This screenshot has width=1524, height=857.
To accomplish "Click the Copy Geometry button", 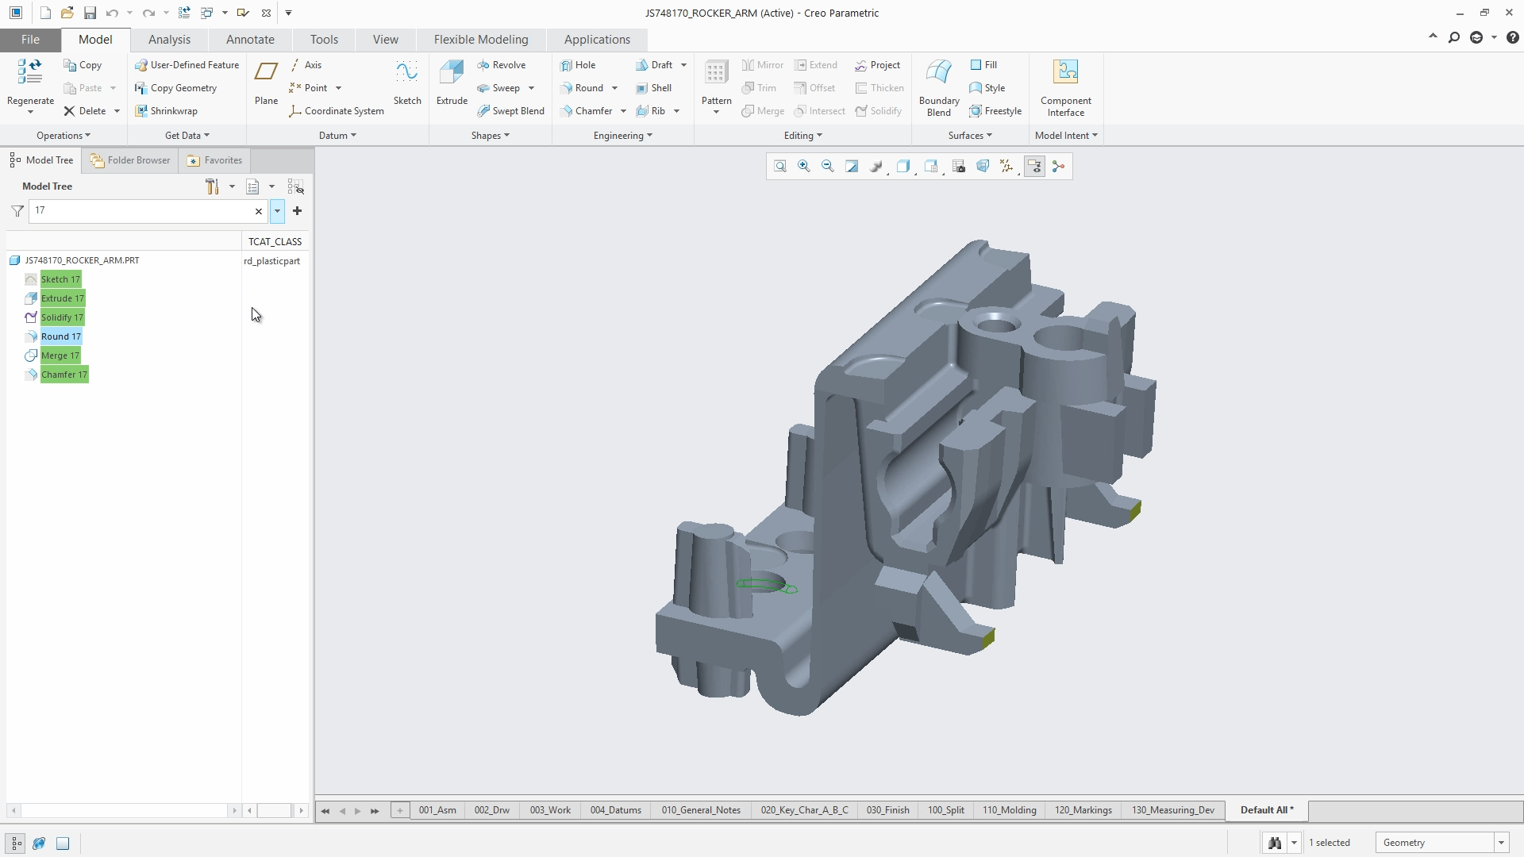I will [x=175, y=88].
